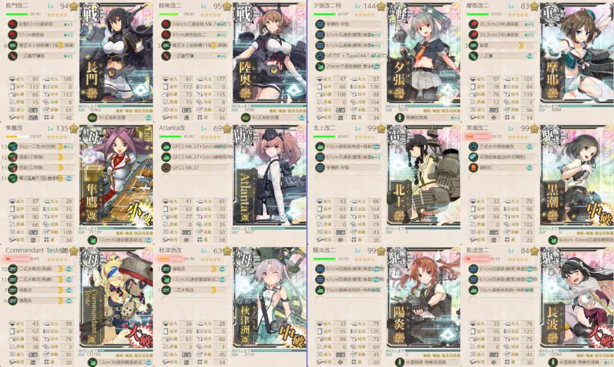Click Junyo's orange 29/57 HP bar
The image size is (614, 367).
17,137
